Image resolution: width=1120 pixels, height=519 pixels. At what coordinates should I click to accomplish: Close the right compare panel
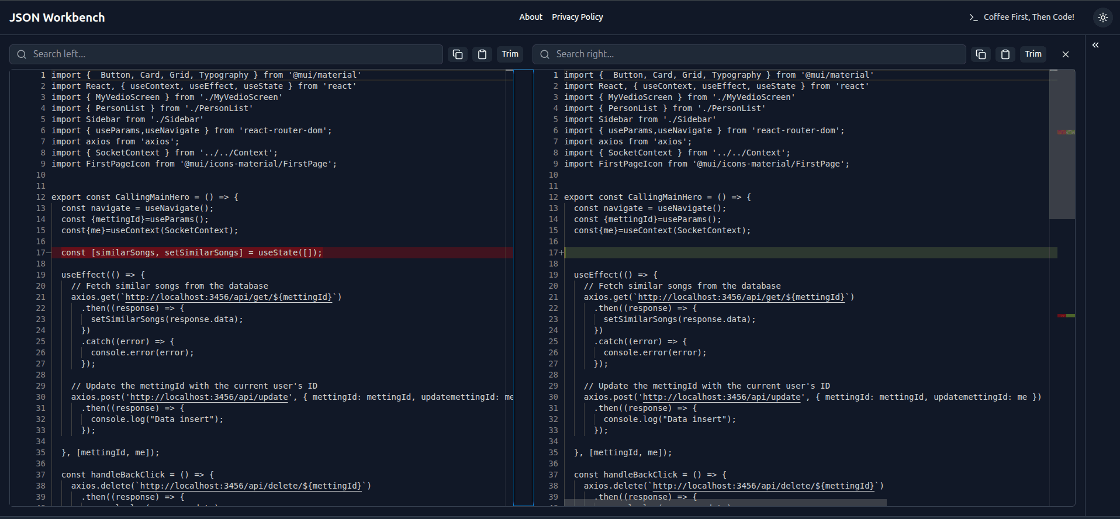[1066, 54]
